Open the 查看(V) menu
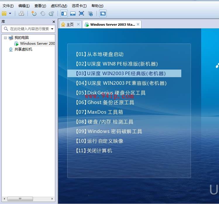This screenshot has height=204, width=219. [40, 6]
